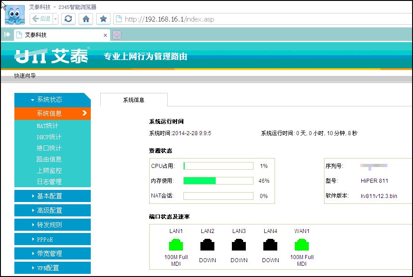Viewport: 413px width, 277px height.
Task: Click the 100M Full MDI text under WAN1
Action: [x=302, y=260]
